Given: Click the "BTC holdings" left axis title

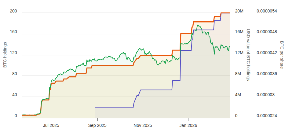Looking at the screenshot, I should point(5,55).
